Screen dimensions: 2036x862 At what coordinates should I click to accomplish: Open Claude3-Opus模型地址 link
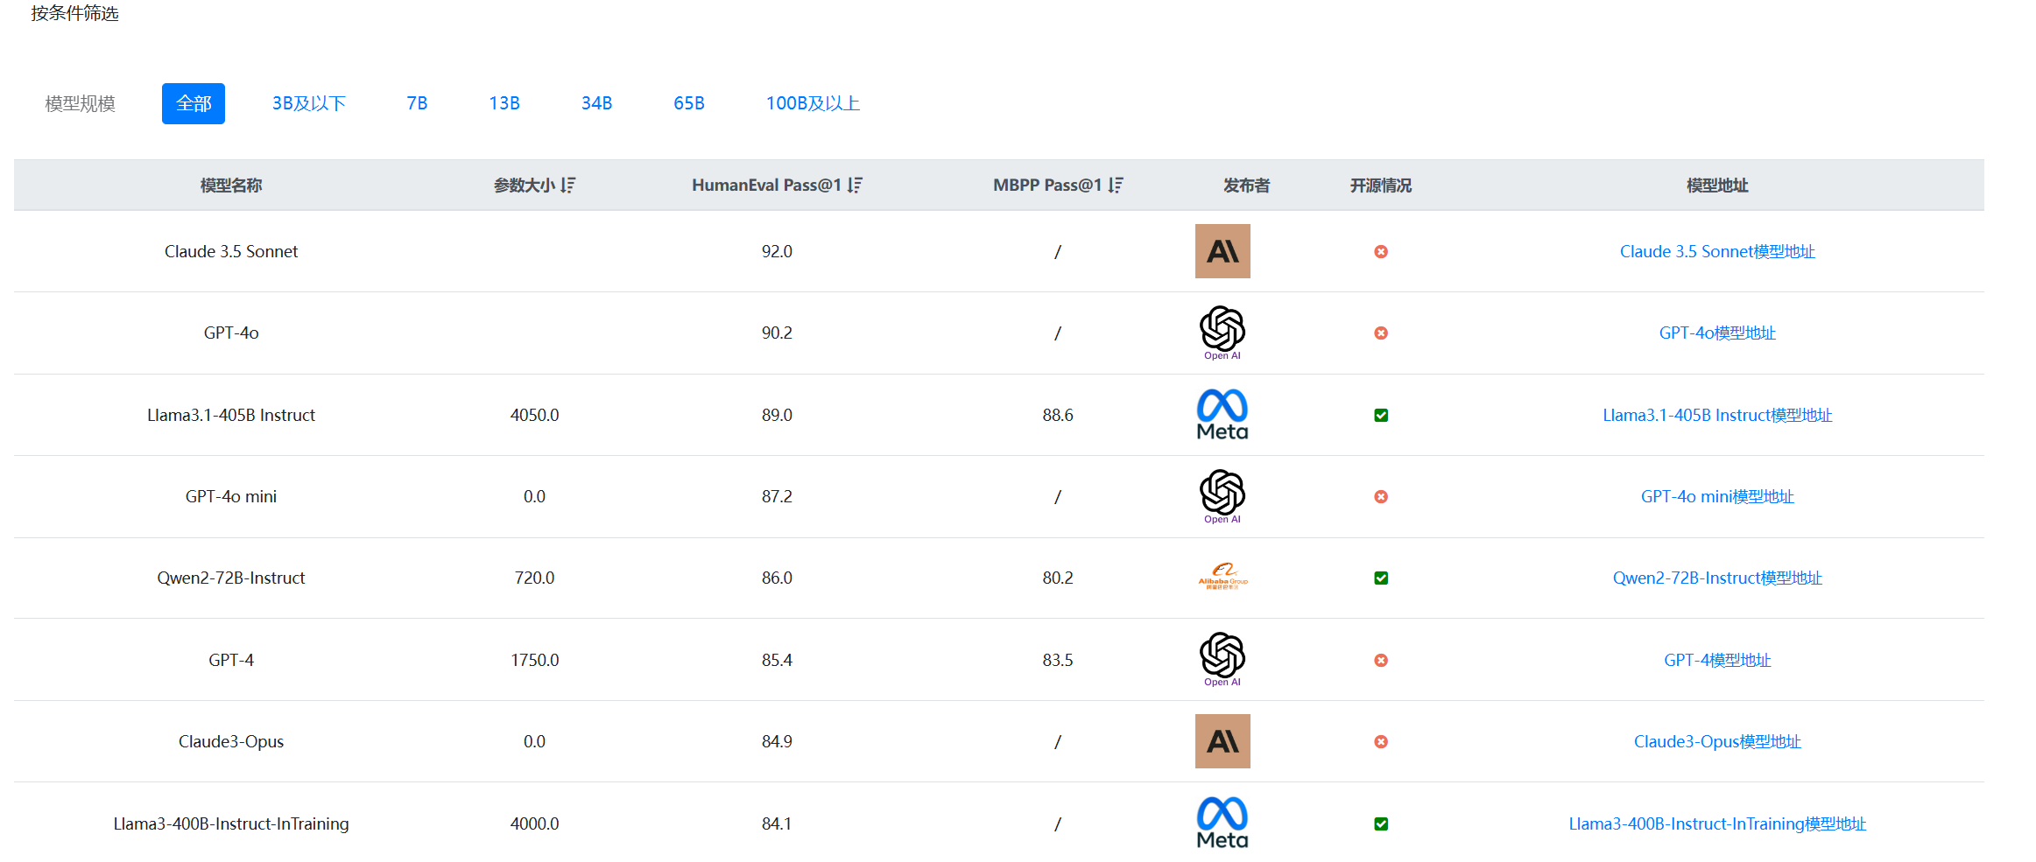click(x=1717, y=741)
